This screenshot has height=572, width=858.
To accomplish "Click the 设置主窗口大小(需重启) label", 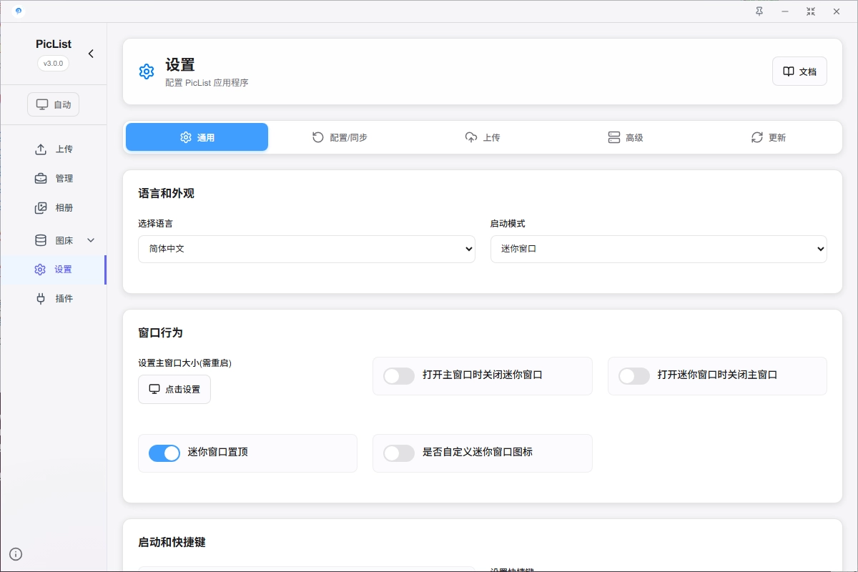I will (x=184, y=363).
